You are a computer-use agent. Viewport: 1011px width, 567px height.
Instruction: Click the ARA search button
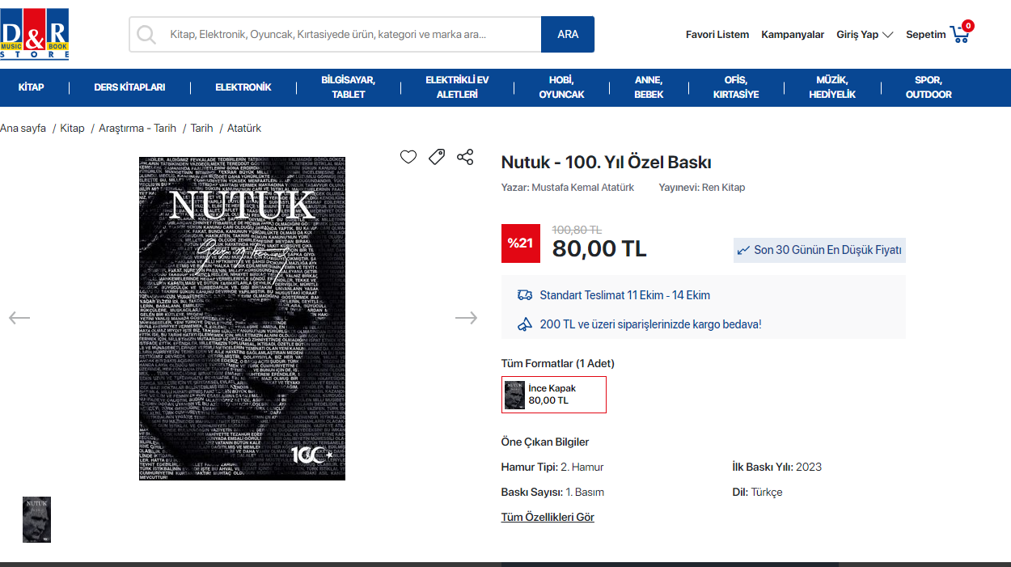[x=568, y=34]
